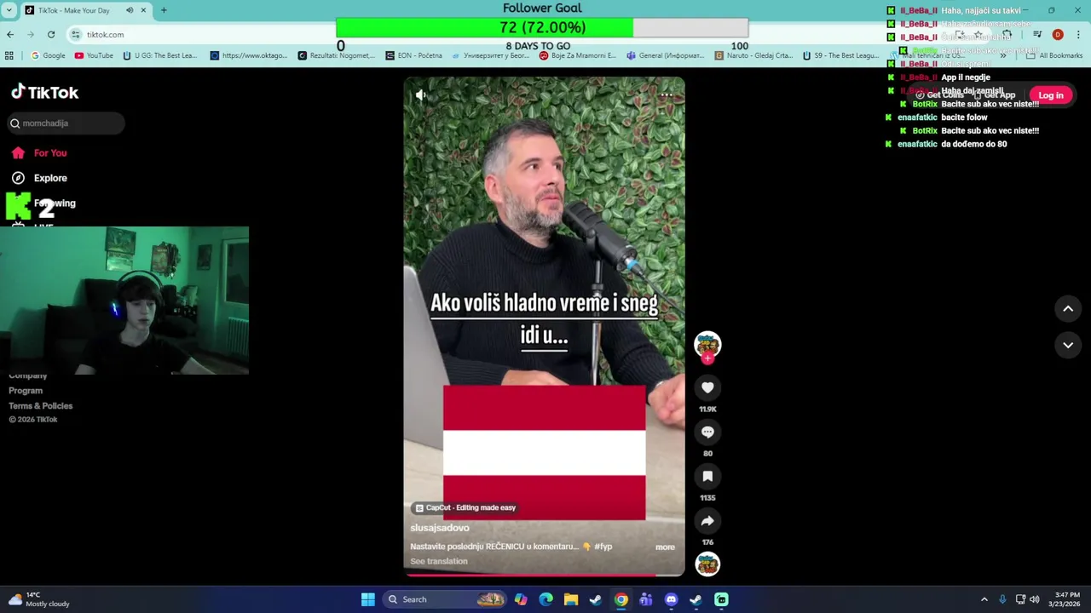Open the Chrome three-dot menu
1091x613 pixels.
(1078, 35)
